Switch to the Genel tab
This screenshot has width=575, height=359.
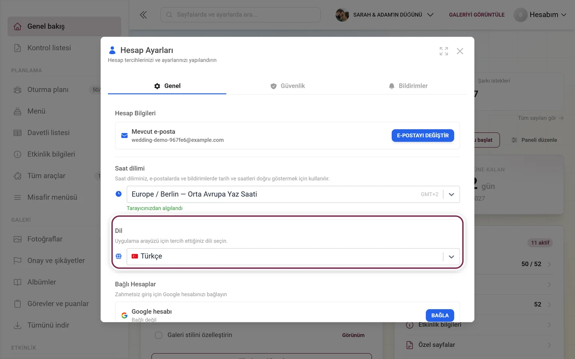coord(167,86)
